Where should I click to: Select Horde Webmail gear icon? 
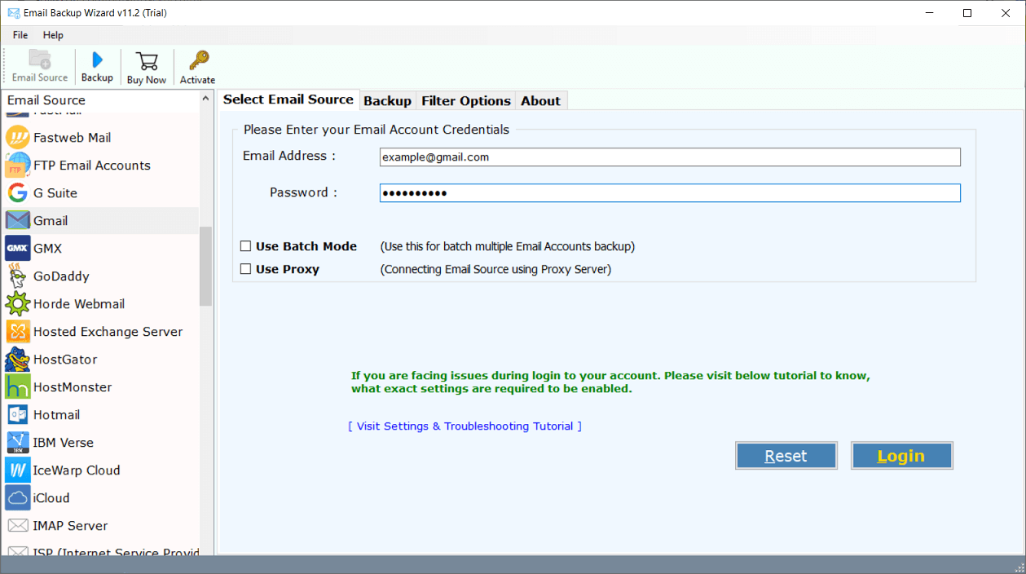[18, 304]
